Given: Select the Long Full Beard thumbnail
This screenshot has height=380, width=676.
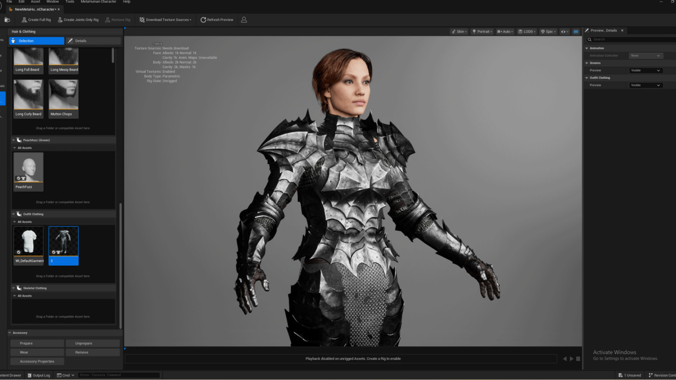Looking at the screenshot, I should tap(28, 60).
